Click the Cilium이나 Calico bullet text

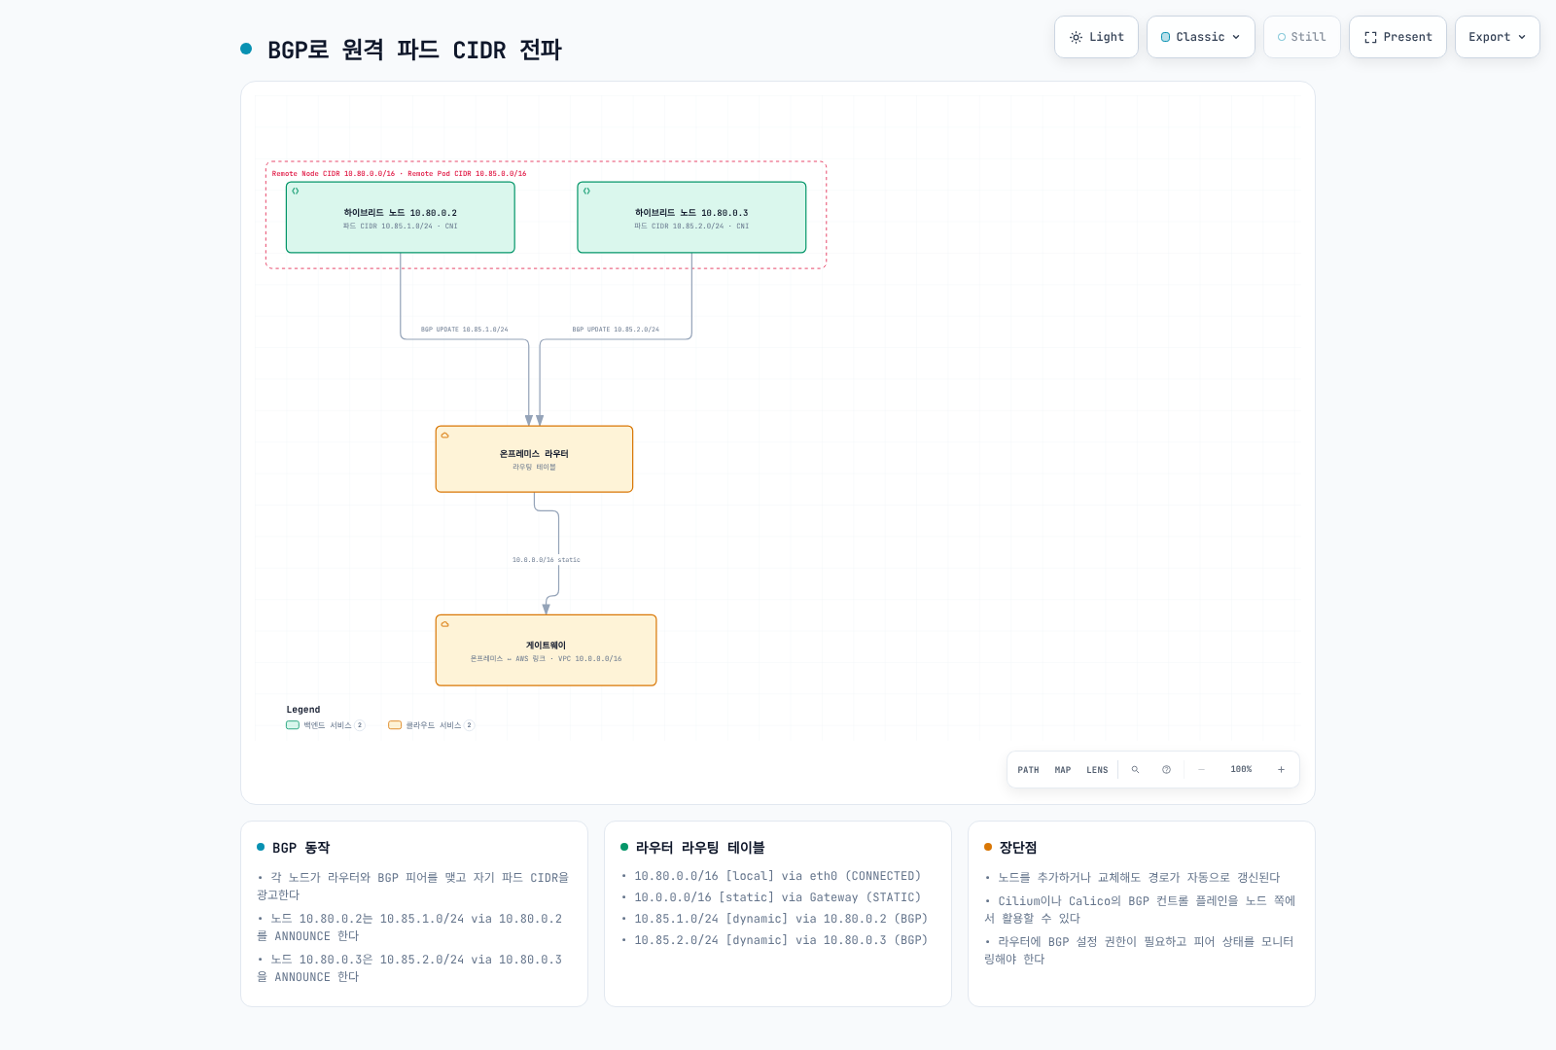(x=1140, y=909)
